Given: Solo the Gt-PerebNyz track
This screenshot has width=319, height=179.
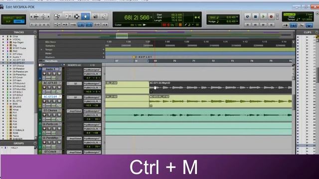Looking at the screenshot, I should [54, 142].
